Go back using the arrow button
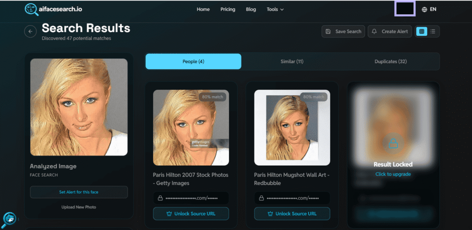This screenshot has width=472, height=230. click(30, 32)
